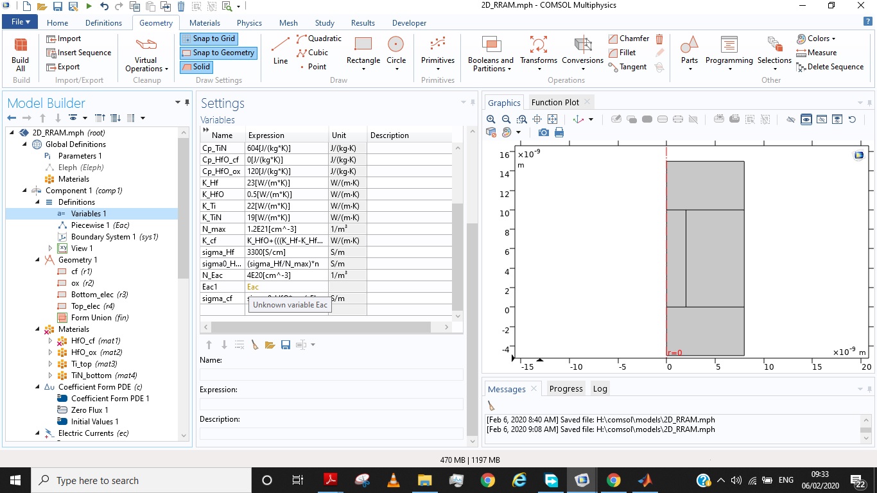This screenshot has width=877, height=493.
Task: Click the zoom in icon in Graphics
Action: [491, 119]
